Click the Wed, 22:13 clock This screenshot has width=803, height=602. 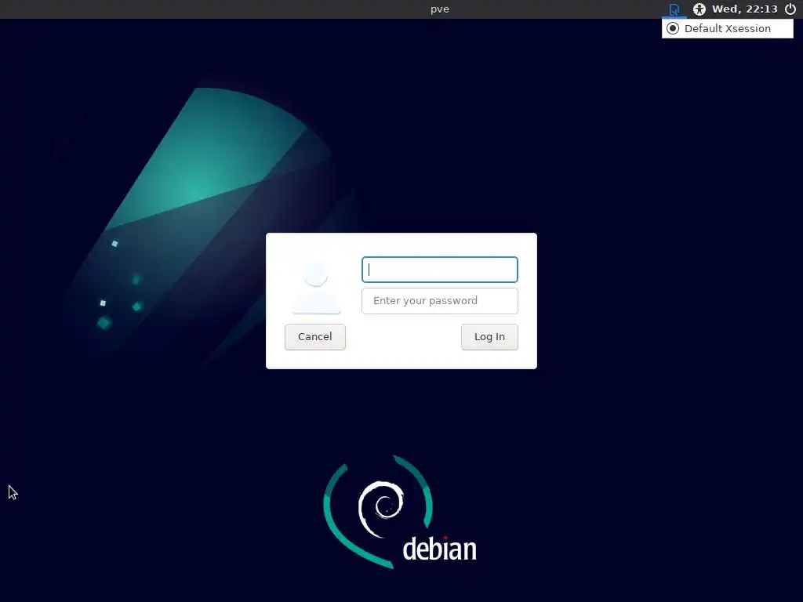[745, 9]
